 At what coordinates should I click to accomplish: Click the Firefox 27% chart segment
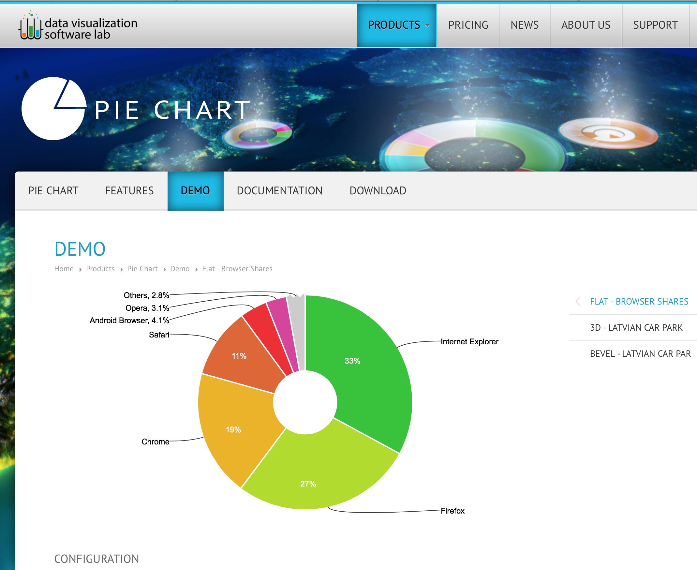pyautogui.click(x=308, y=483)
